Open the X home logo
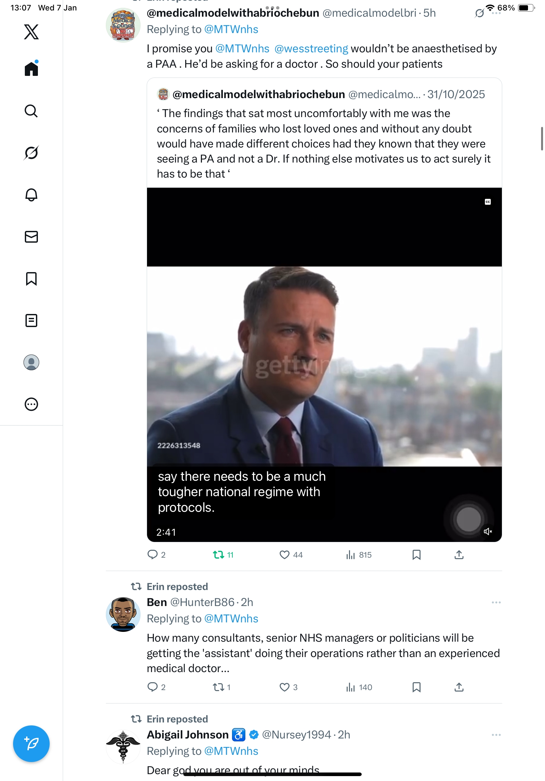Screen dimensions: 545x781 click(x=31, y=32)
